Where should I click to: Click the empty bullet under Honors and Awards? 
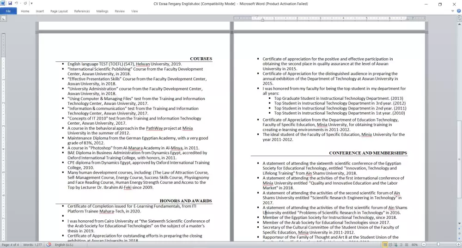click(x=63, y=216)
